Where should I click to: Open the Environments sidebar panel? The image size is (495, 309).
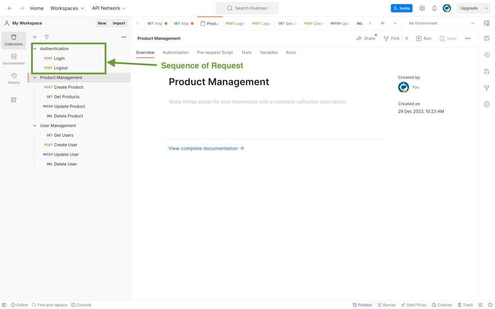point(14,59)
